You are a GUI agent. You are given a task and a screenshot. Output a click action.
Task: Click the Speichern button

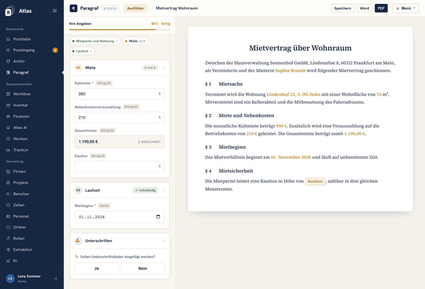(343, 8)
